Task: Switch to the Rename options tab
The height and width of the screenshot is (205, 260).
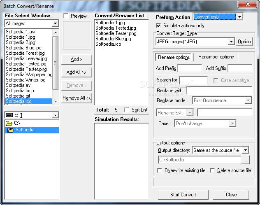Action: (x=174, y=57)
